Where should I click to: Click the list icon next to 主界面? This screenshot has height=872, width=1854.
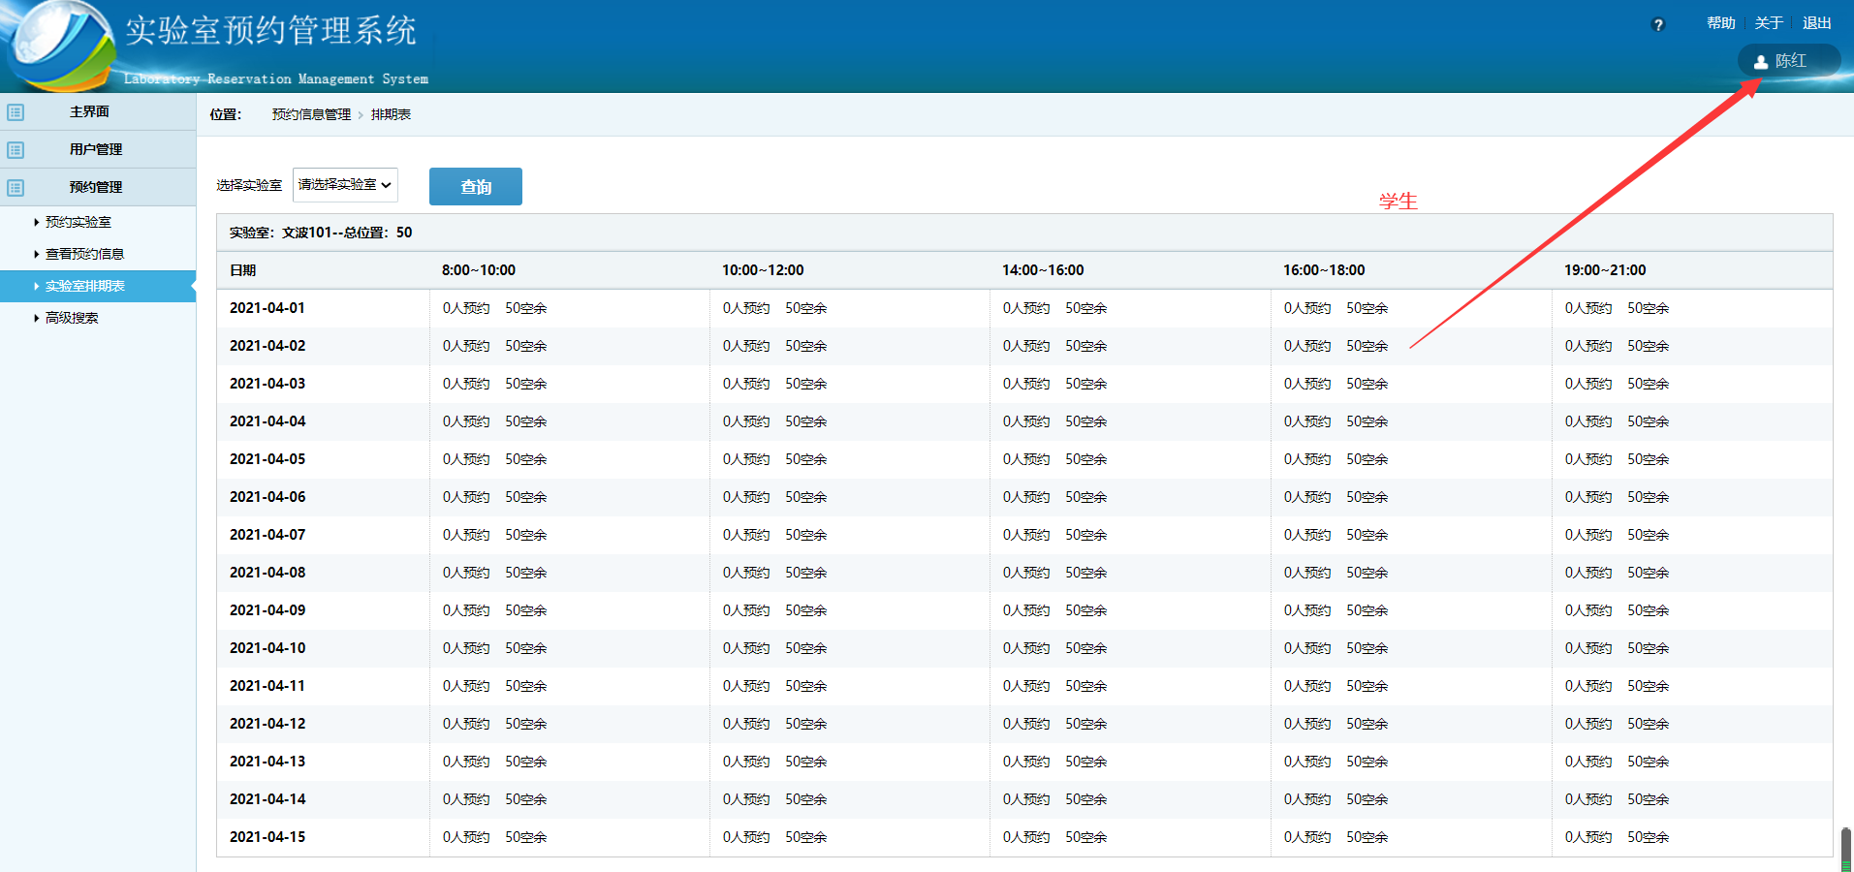click(x=16, y=112)
